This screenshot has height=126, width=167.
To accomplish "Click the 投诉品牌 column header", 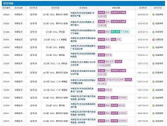I will [19, 8].
